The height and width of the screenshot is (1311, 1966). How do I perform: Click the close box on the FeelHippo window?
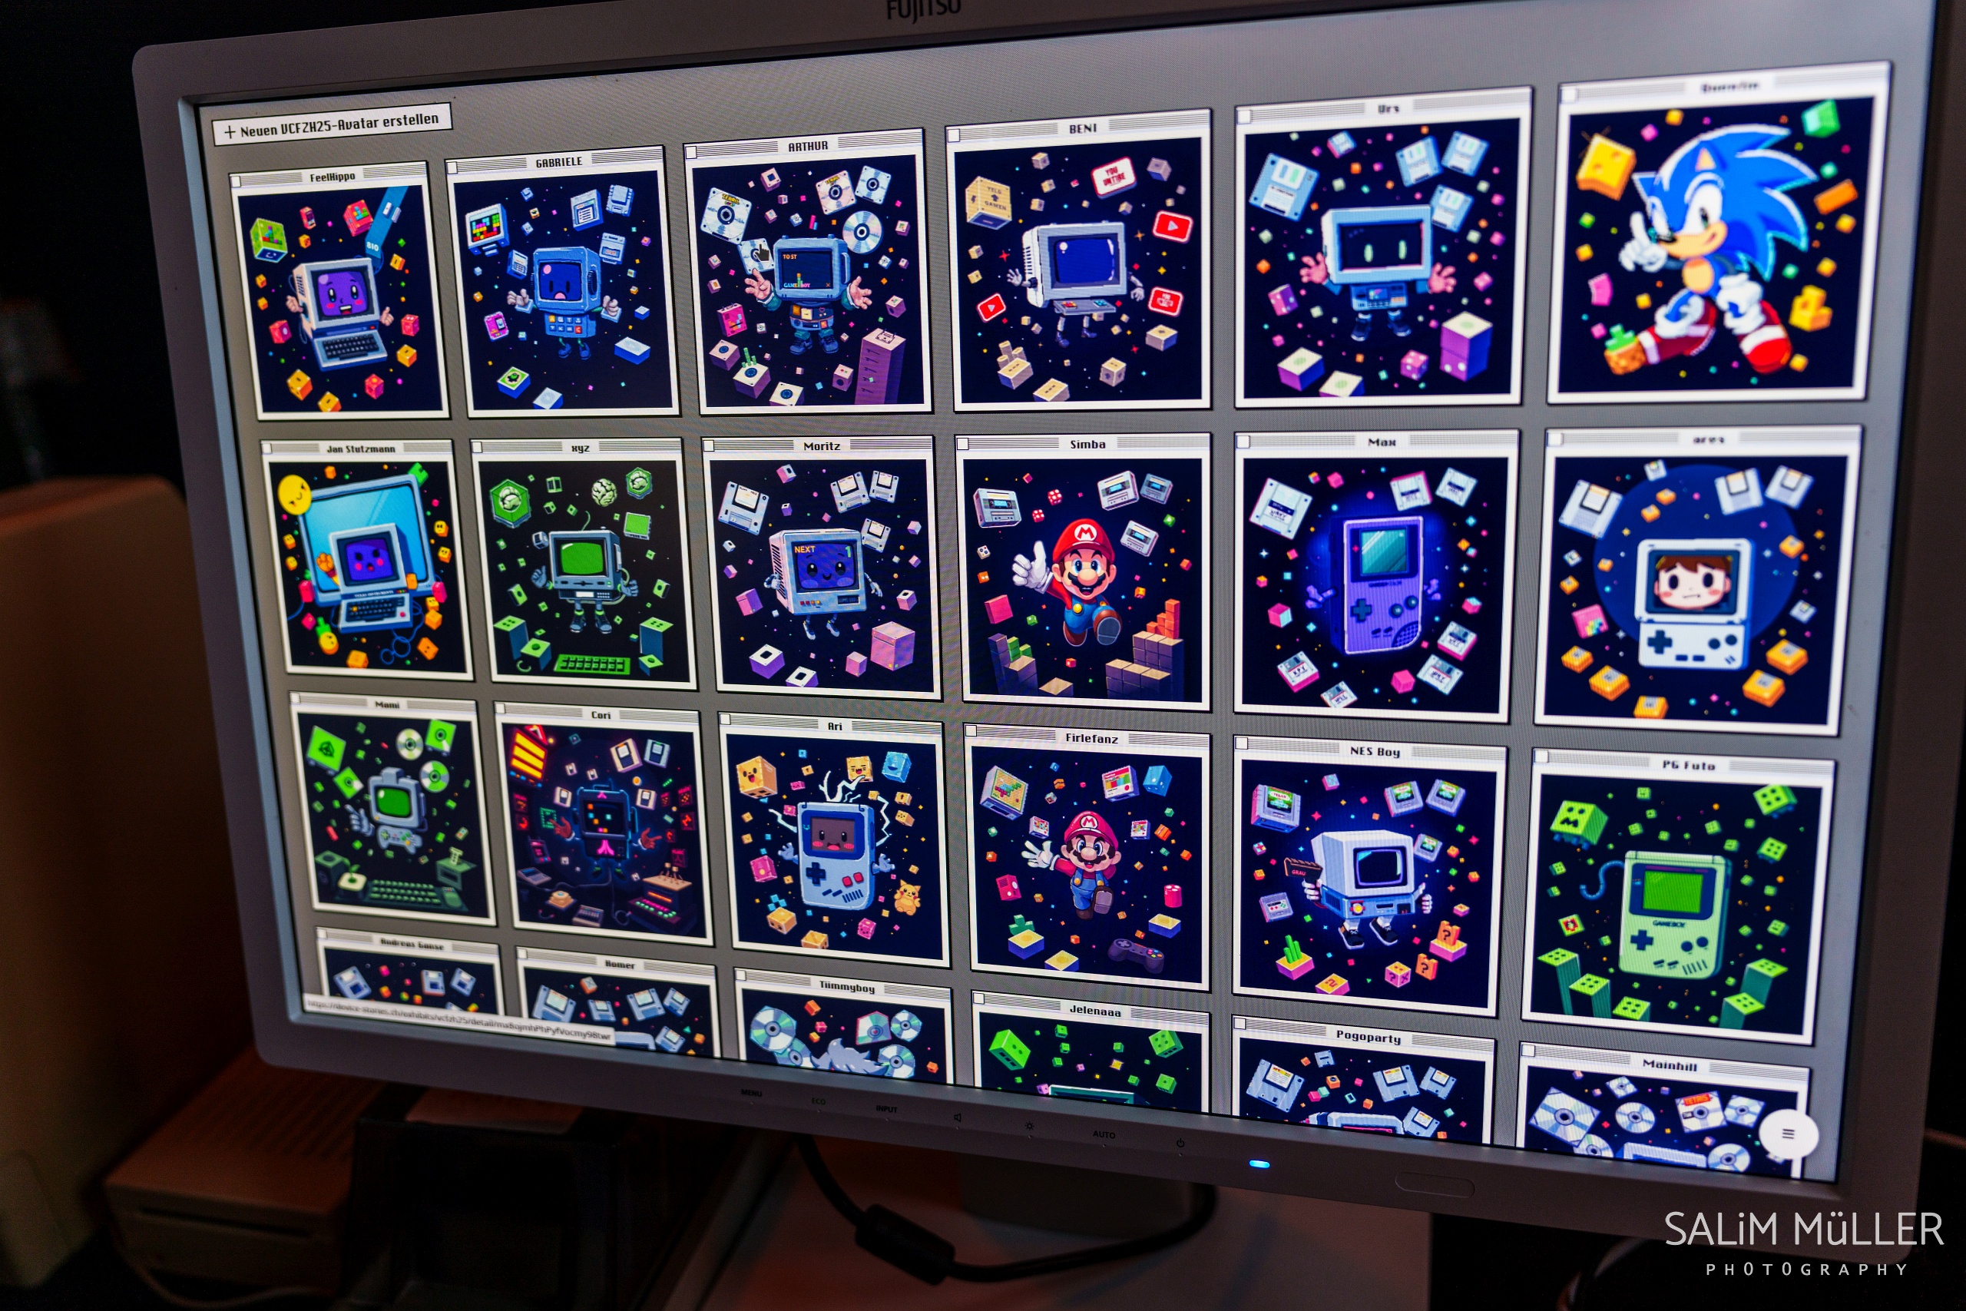[x=237, y=180]
